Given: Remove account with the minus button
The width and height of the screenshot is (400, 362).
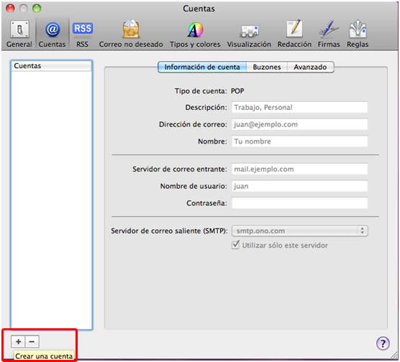Looking at the screenshot, I should coord(32,341).
